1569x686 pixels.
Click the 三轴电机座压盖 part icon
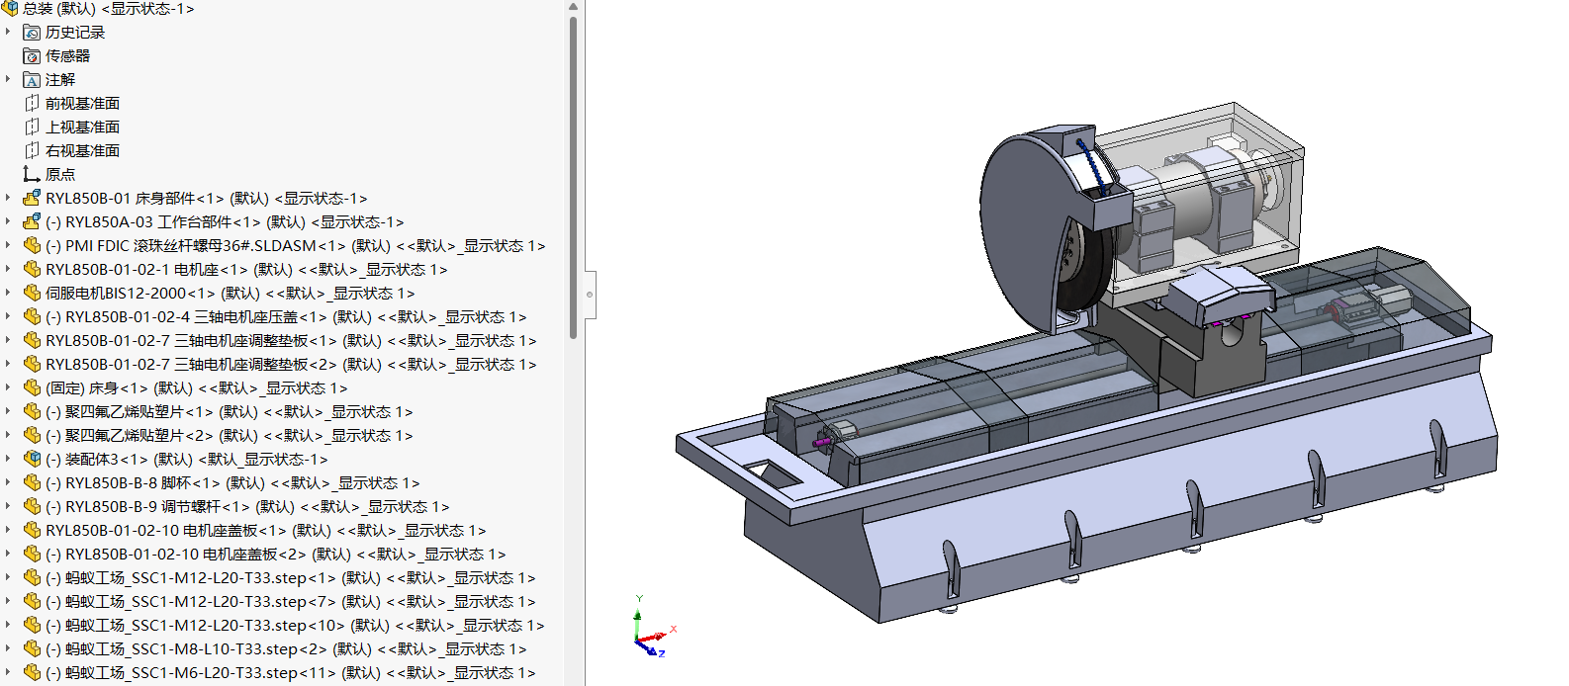point(32,317)
